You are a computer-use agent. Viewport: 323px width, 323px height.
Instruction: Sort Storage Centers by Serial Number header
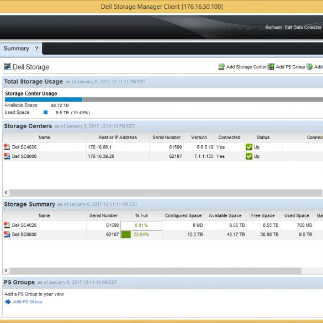click(166, 137)
